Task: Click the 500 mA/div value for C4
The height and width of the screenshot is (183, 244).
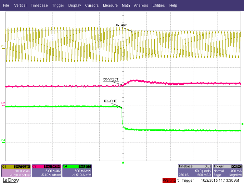Action: (82, 171)
